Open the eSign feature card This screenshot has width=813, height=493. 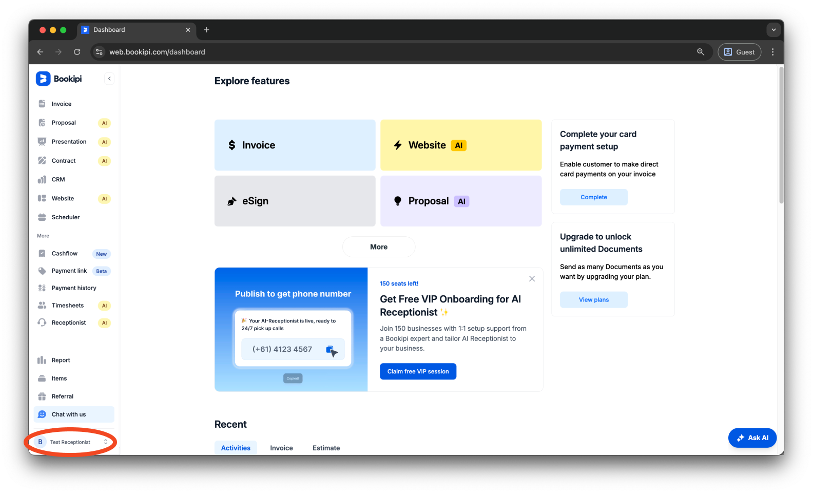point(295,201)
